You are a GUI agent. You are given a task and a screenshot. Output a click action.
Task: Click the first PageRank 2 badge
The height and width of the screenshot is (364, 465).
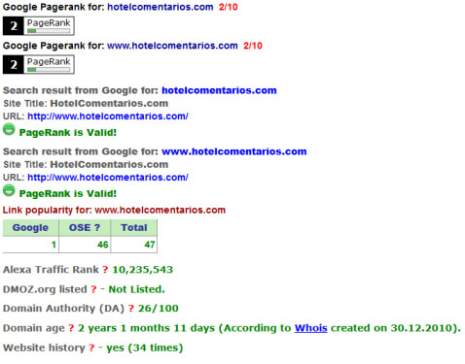tap(39, 26)
